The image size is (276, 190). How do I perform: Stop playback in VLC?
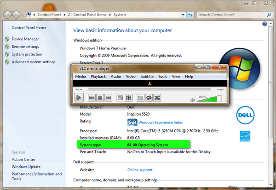tap(100, 98)
